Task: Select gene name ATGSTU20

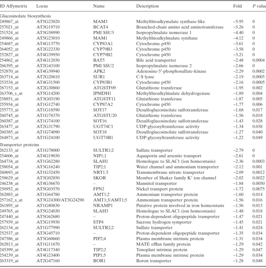Action: tap(105, 116)
